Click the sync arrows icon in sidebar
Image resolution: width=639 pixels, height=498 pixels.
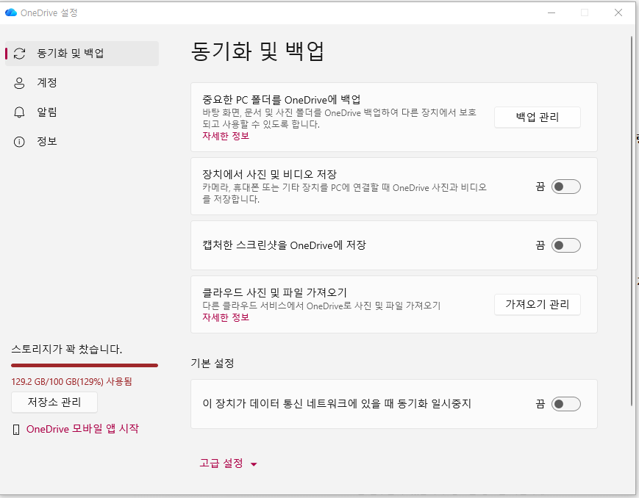20,54
